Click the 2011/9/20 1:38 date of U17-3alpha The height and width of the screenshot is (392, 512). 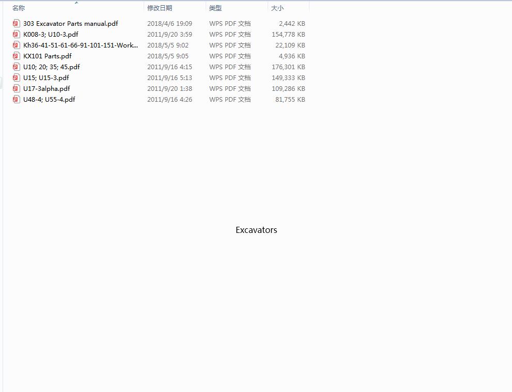point(169,88)
